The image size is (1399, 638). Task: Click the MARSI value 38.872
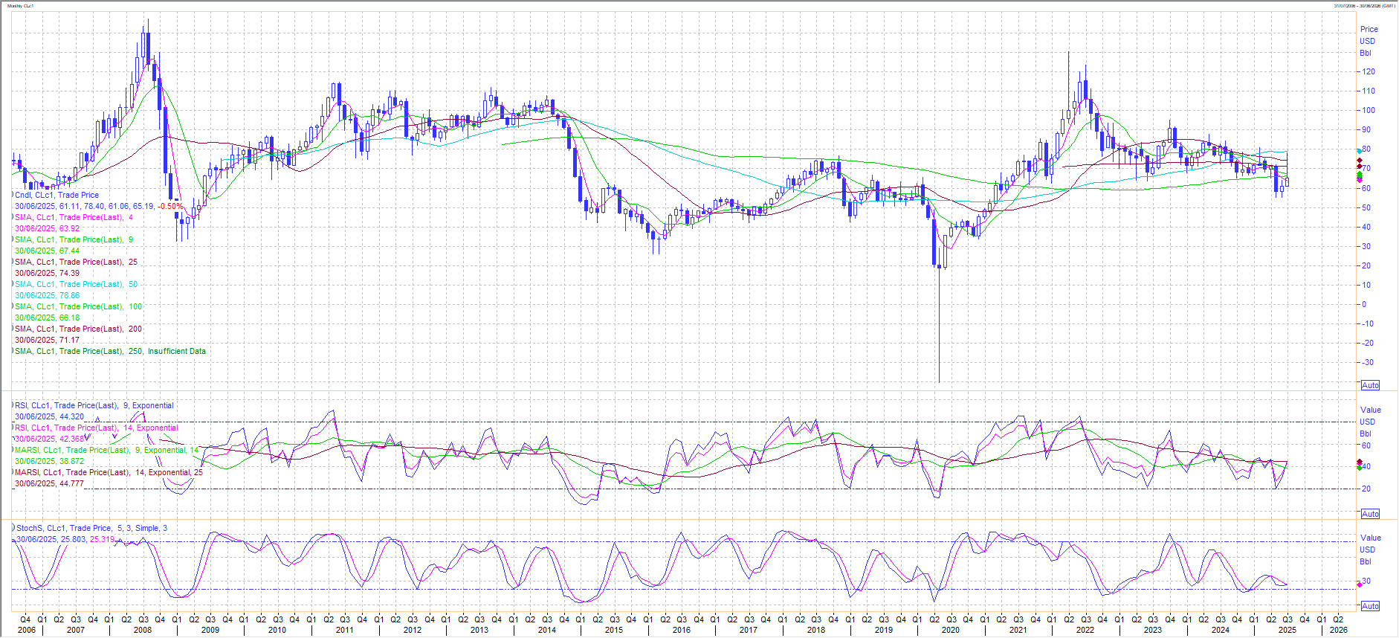pos(71,461)
